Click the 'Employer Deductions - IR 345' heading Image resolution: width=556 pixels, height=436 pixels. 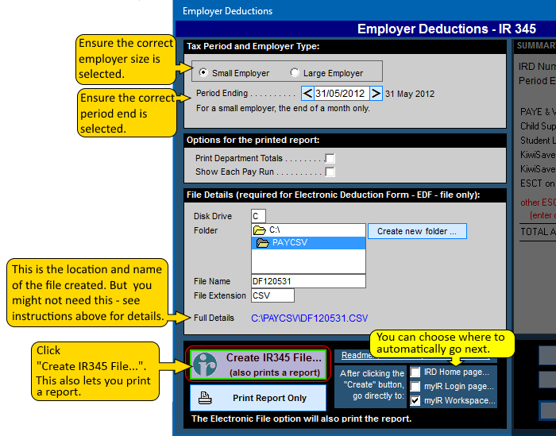click(446, 29)
